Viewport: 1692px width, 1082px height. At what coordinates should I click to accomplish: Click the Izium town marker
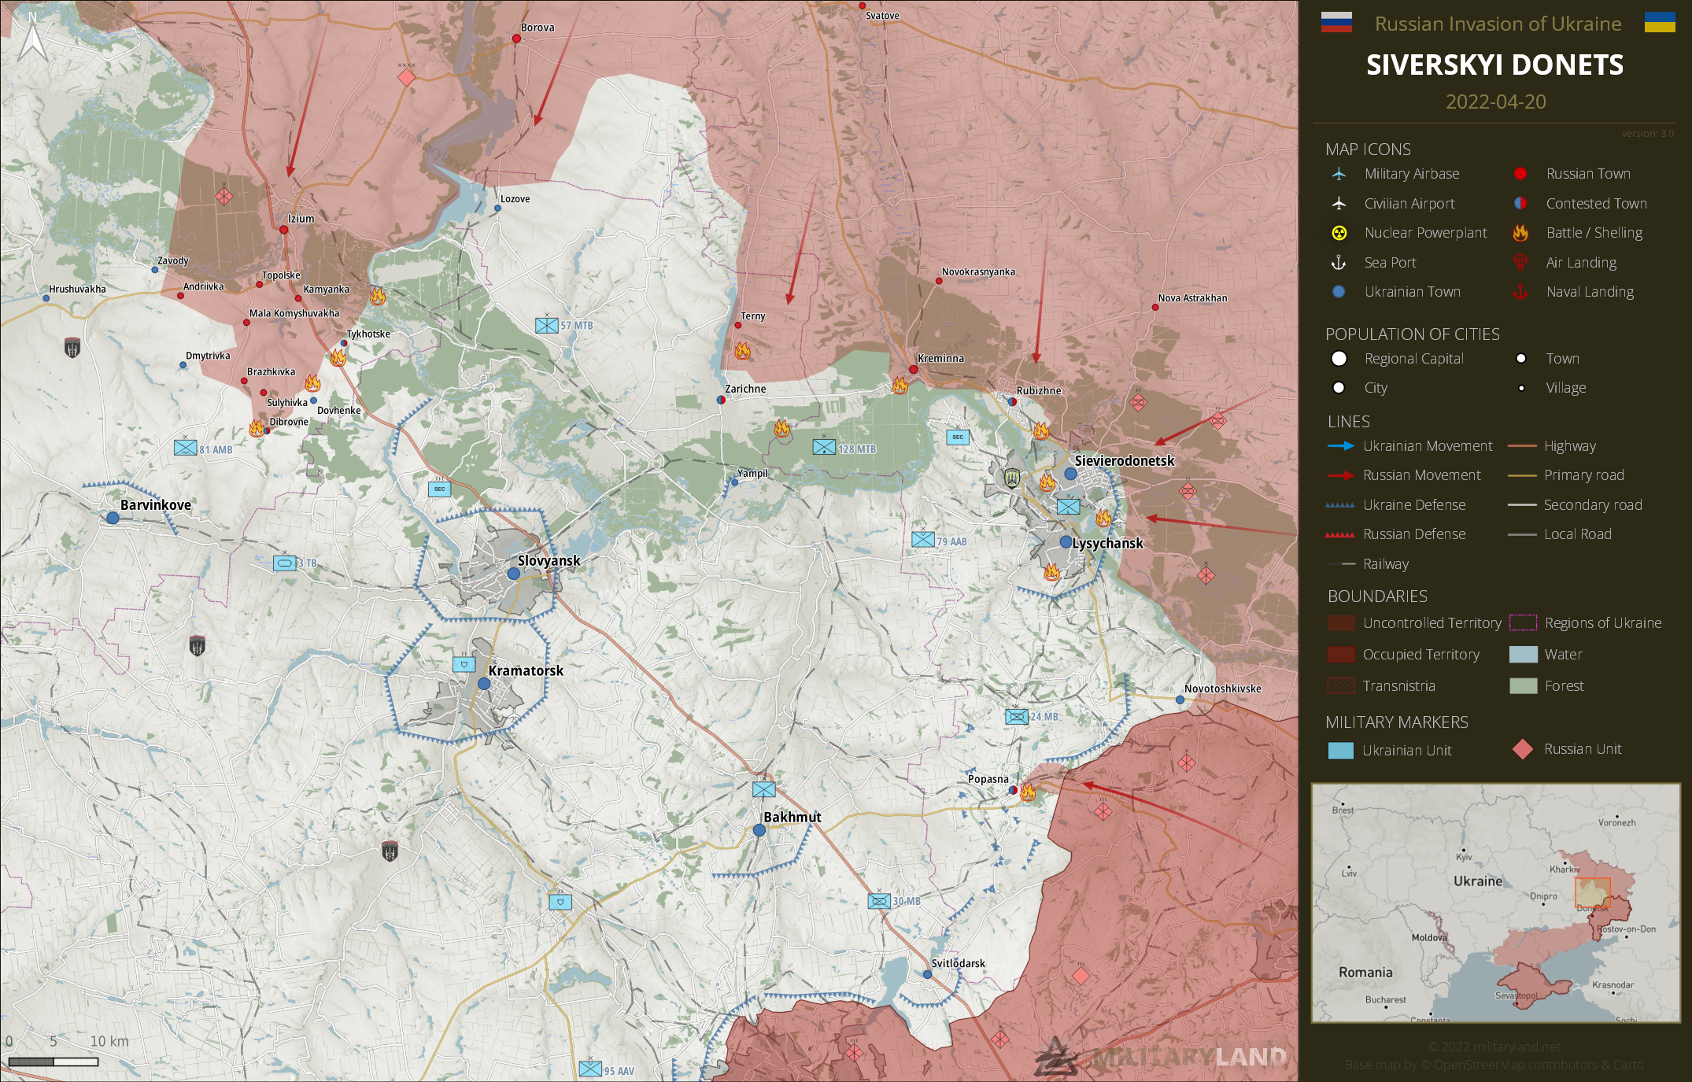(x=284, y=230)
